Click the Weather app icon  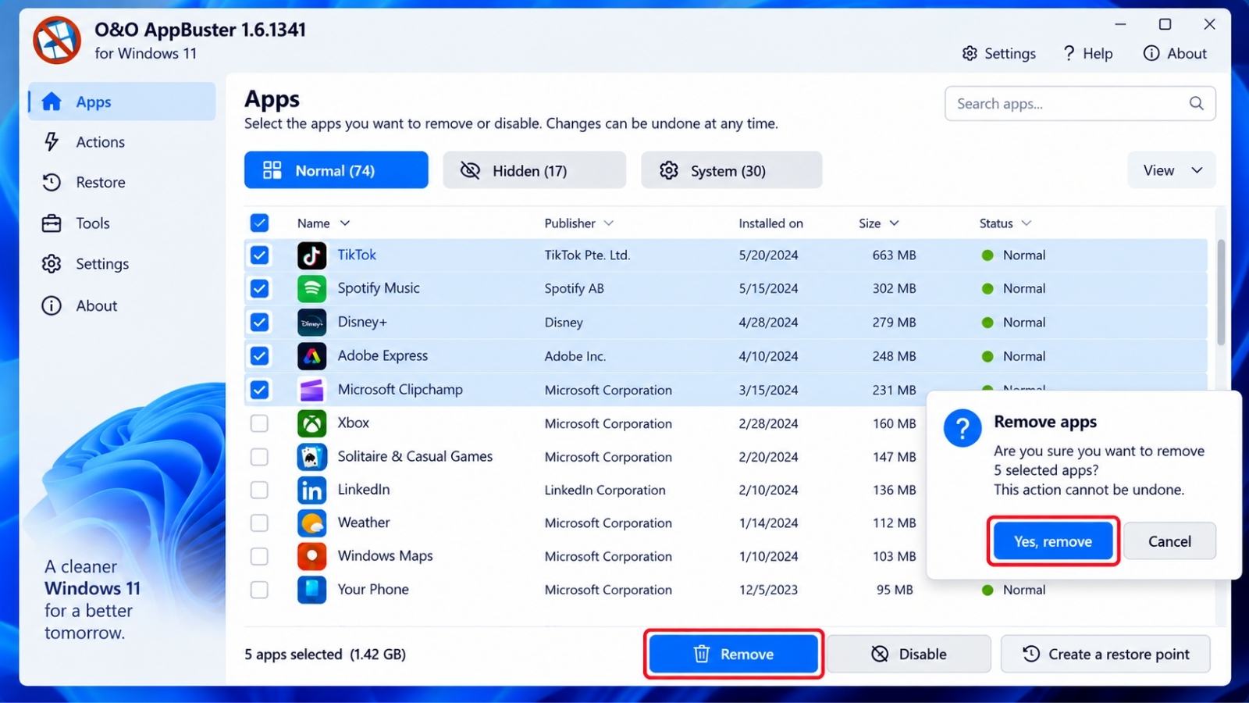(x=311, y=523)
